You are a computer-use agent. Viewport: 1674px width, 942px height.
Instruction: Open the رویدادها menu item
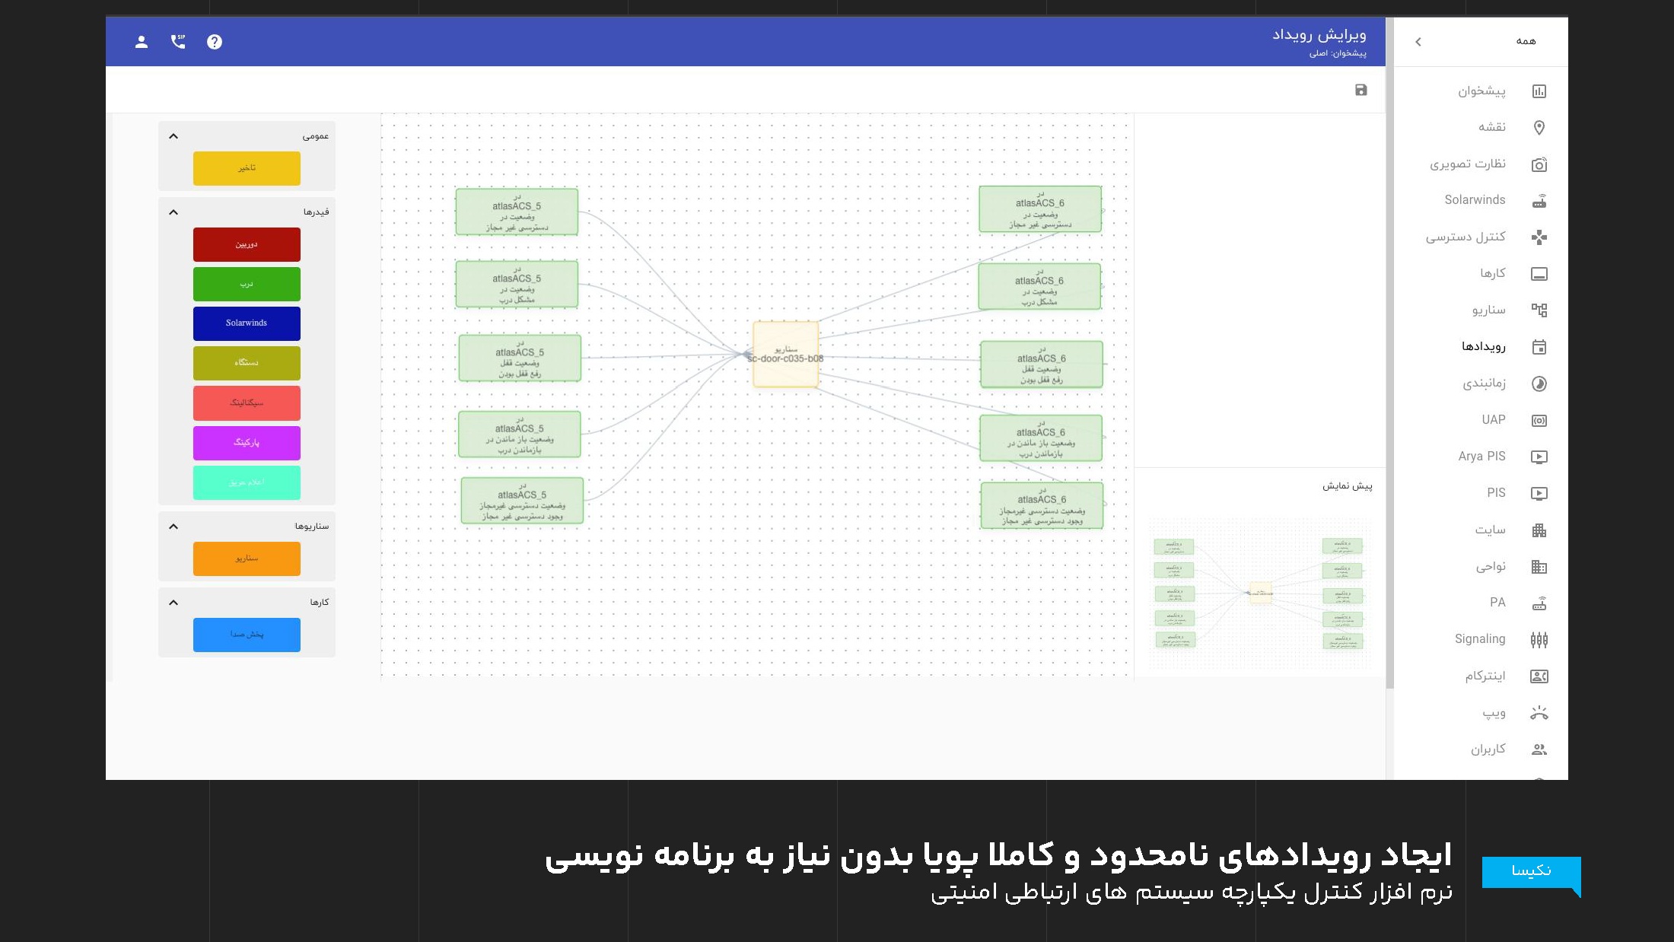(x=1483, y=347)
